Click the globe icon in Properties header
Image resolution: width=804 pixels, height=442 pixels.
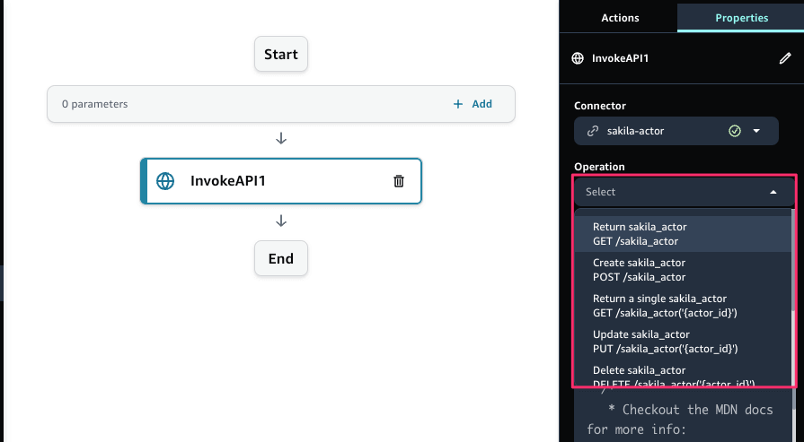[579, 59]
